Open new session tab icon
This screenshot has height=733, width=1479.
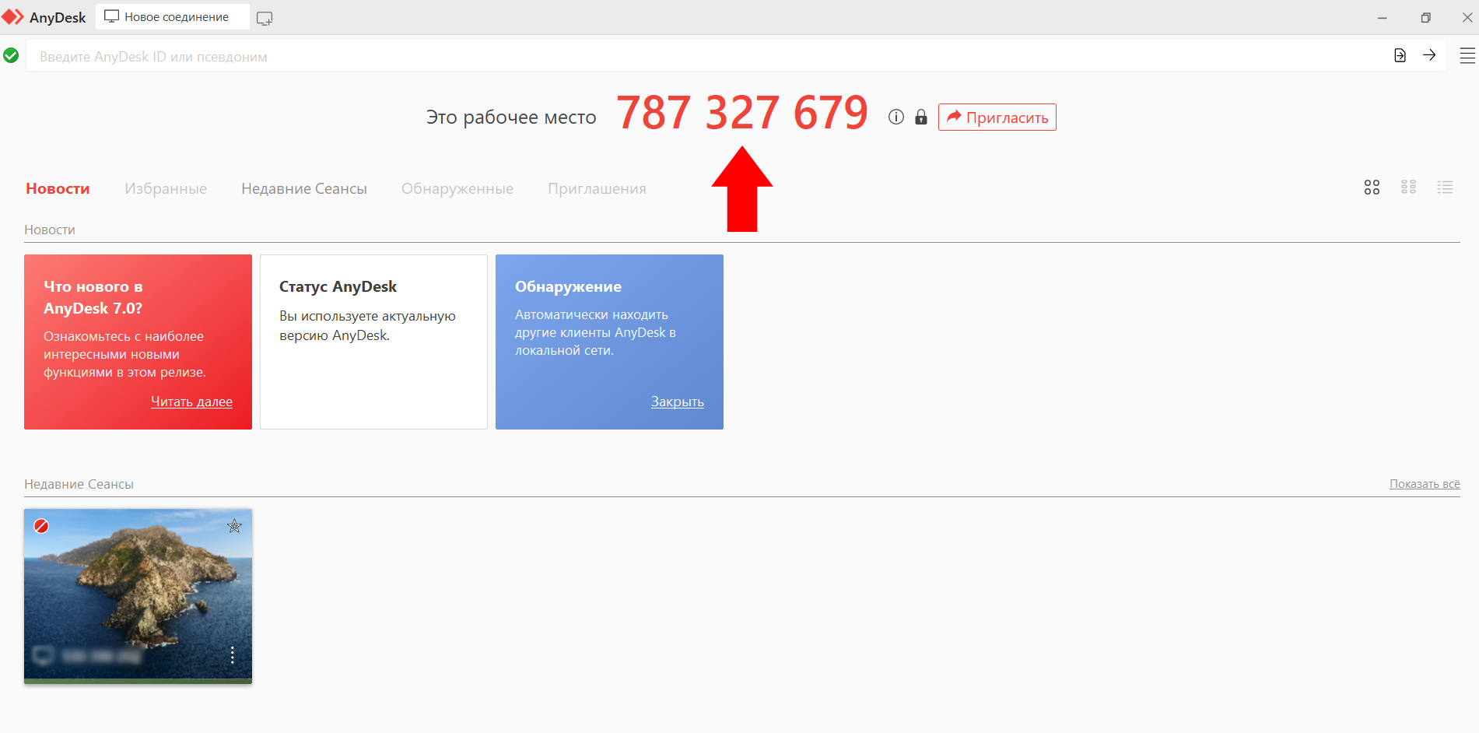coord(265,18)
